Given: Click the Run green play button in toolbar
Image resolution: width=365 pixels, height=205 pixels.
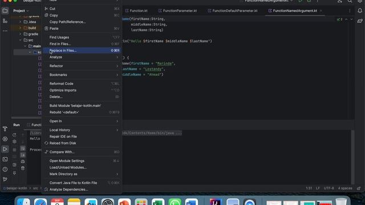Looking at the screenshot, I should [301, 1].
